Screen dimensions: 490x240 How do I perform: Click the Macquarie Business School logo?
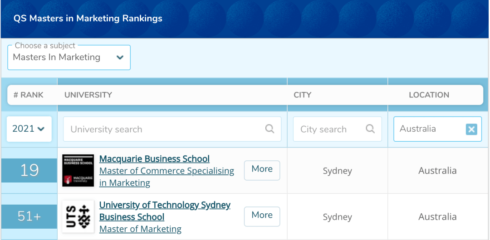pyautogui.click(x=78, y=170)
